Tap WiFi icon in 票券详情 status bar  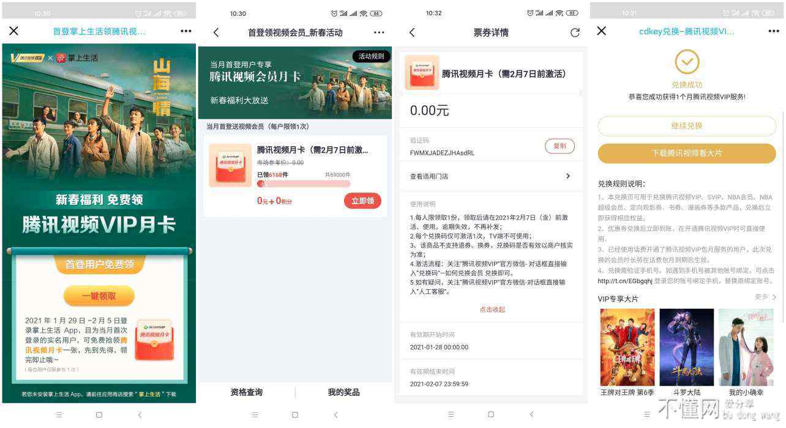560,13
